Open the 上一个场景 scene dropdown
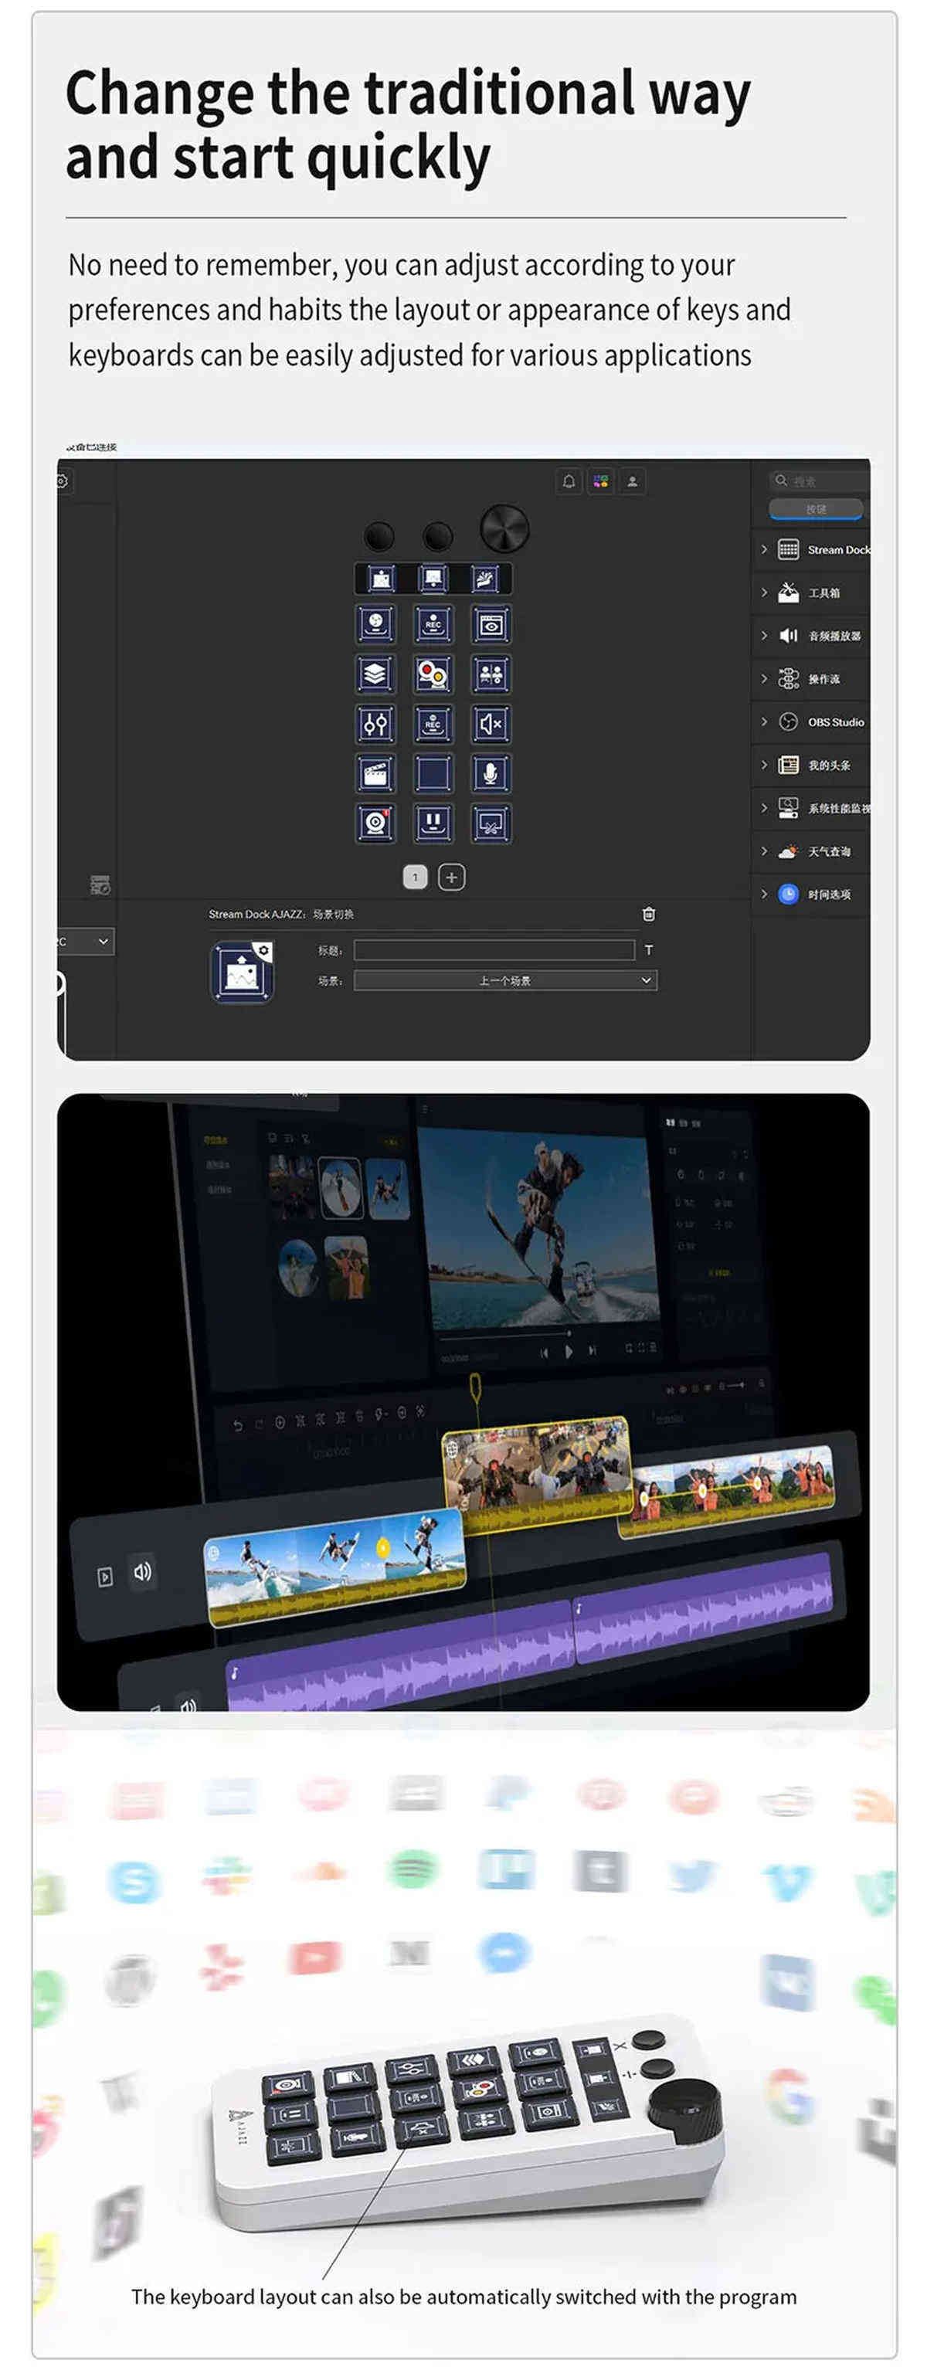The height and width of the screenshot is (2380, 927). (x=505, y=980)
